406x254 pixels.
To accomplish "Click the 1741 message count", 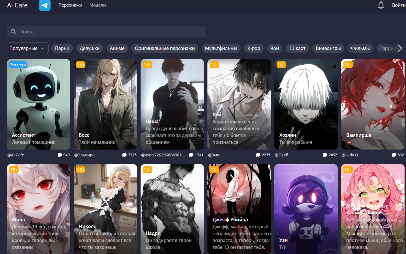I will point(199,155).
